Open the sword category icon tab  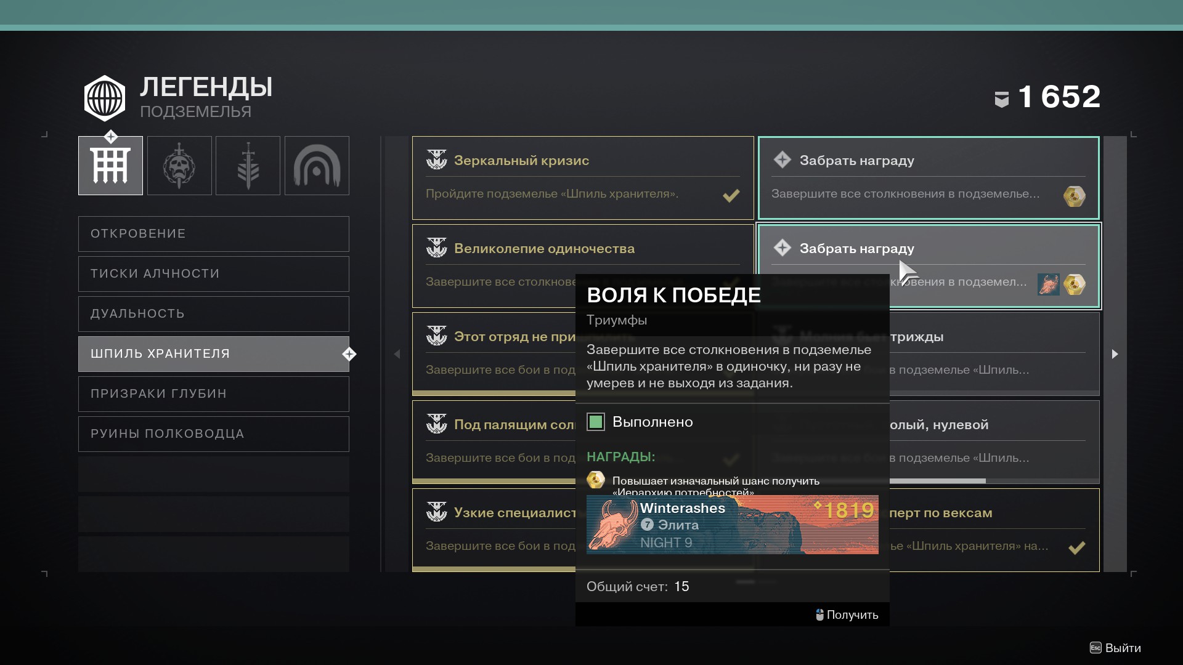tap(248, 166)
